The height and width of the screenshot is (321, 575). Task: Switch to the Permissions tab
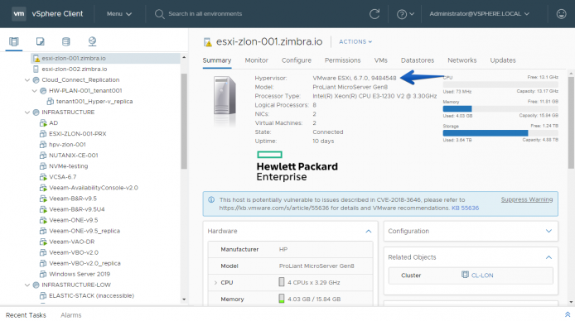point(342,60)
